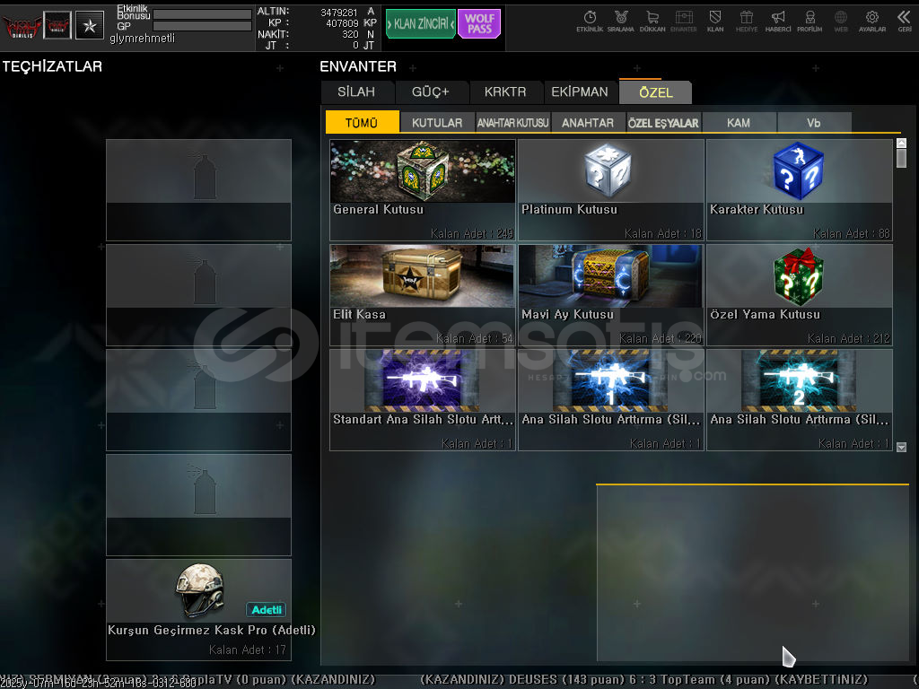Click the WEB globe icon

840,22
